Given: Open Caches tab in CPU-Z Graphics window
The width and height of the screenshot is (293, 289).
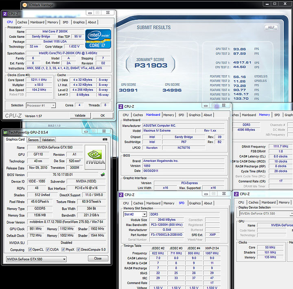Looking at the screenshot, I should 254,202.
